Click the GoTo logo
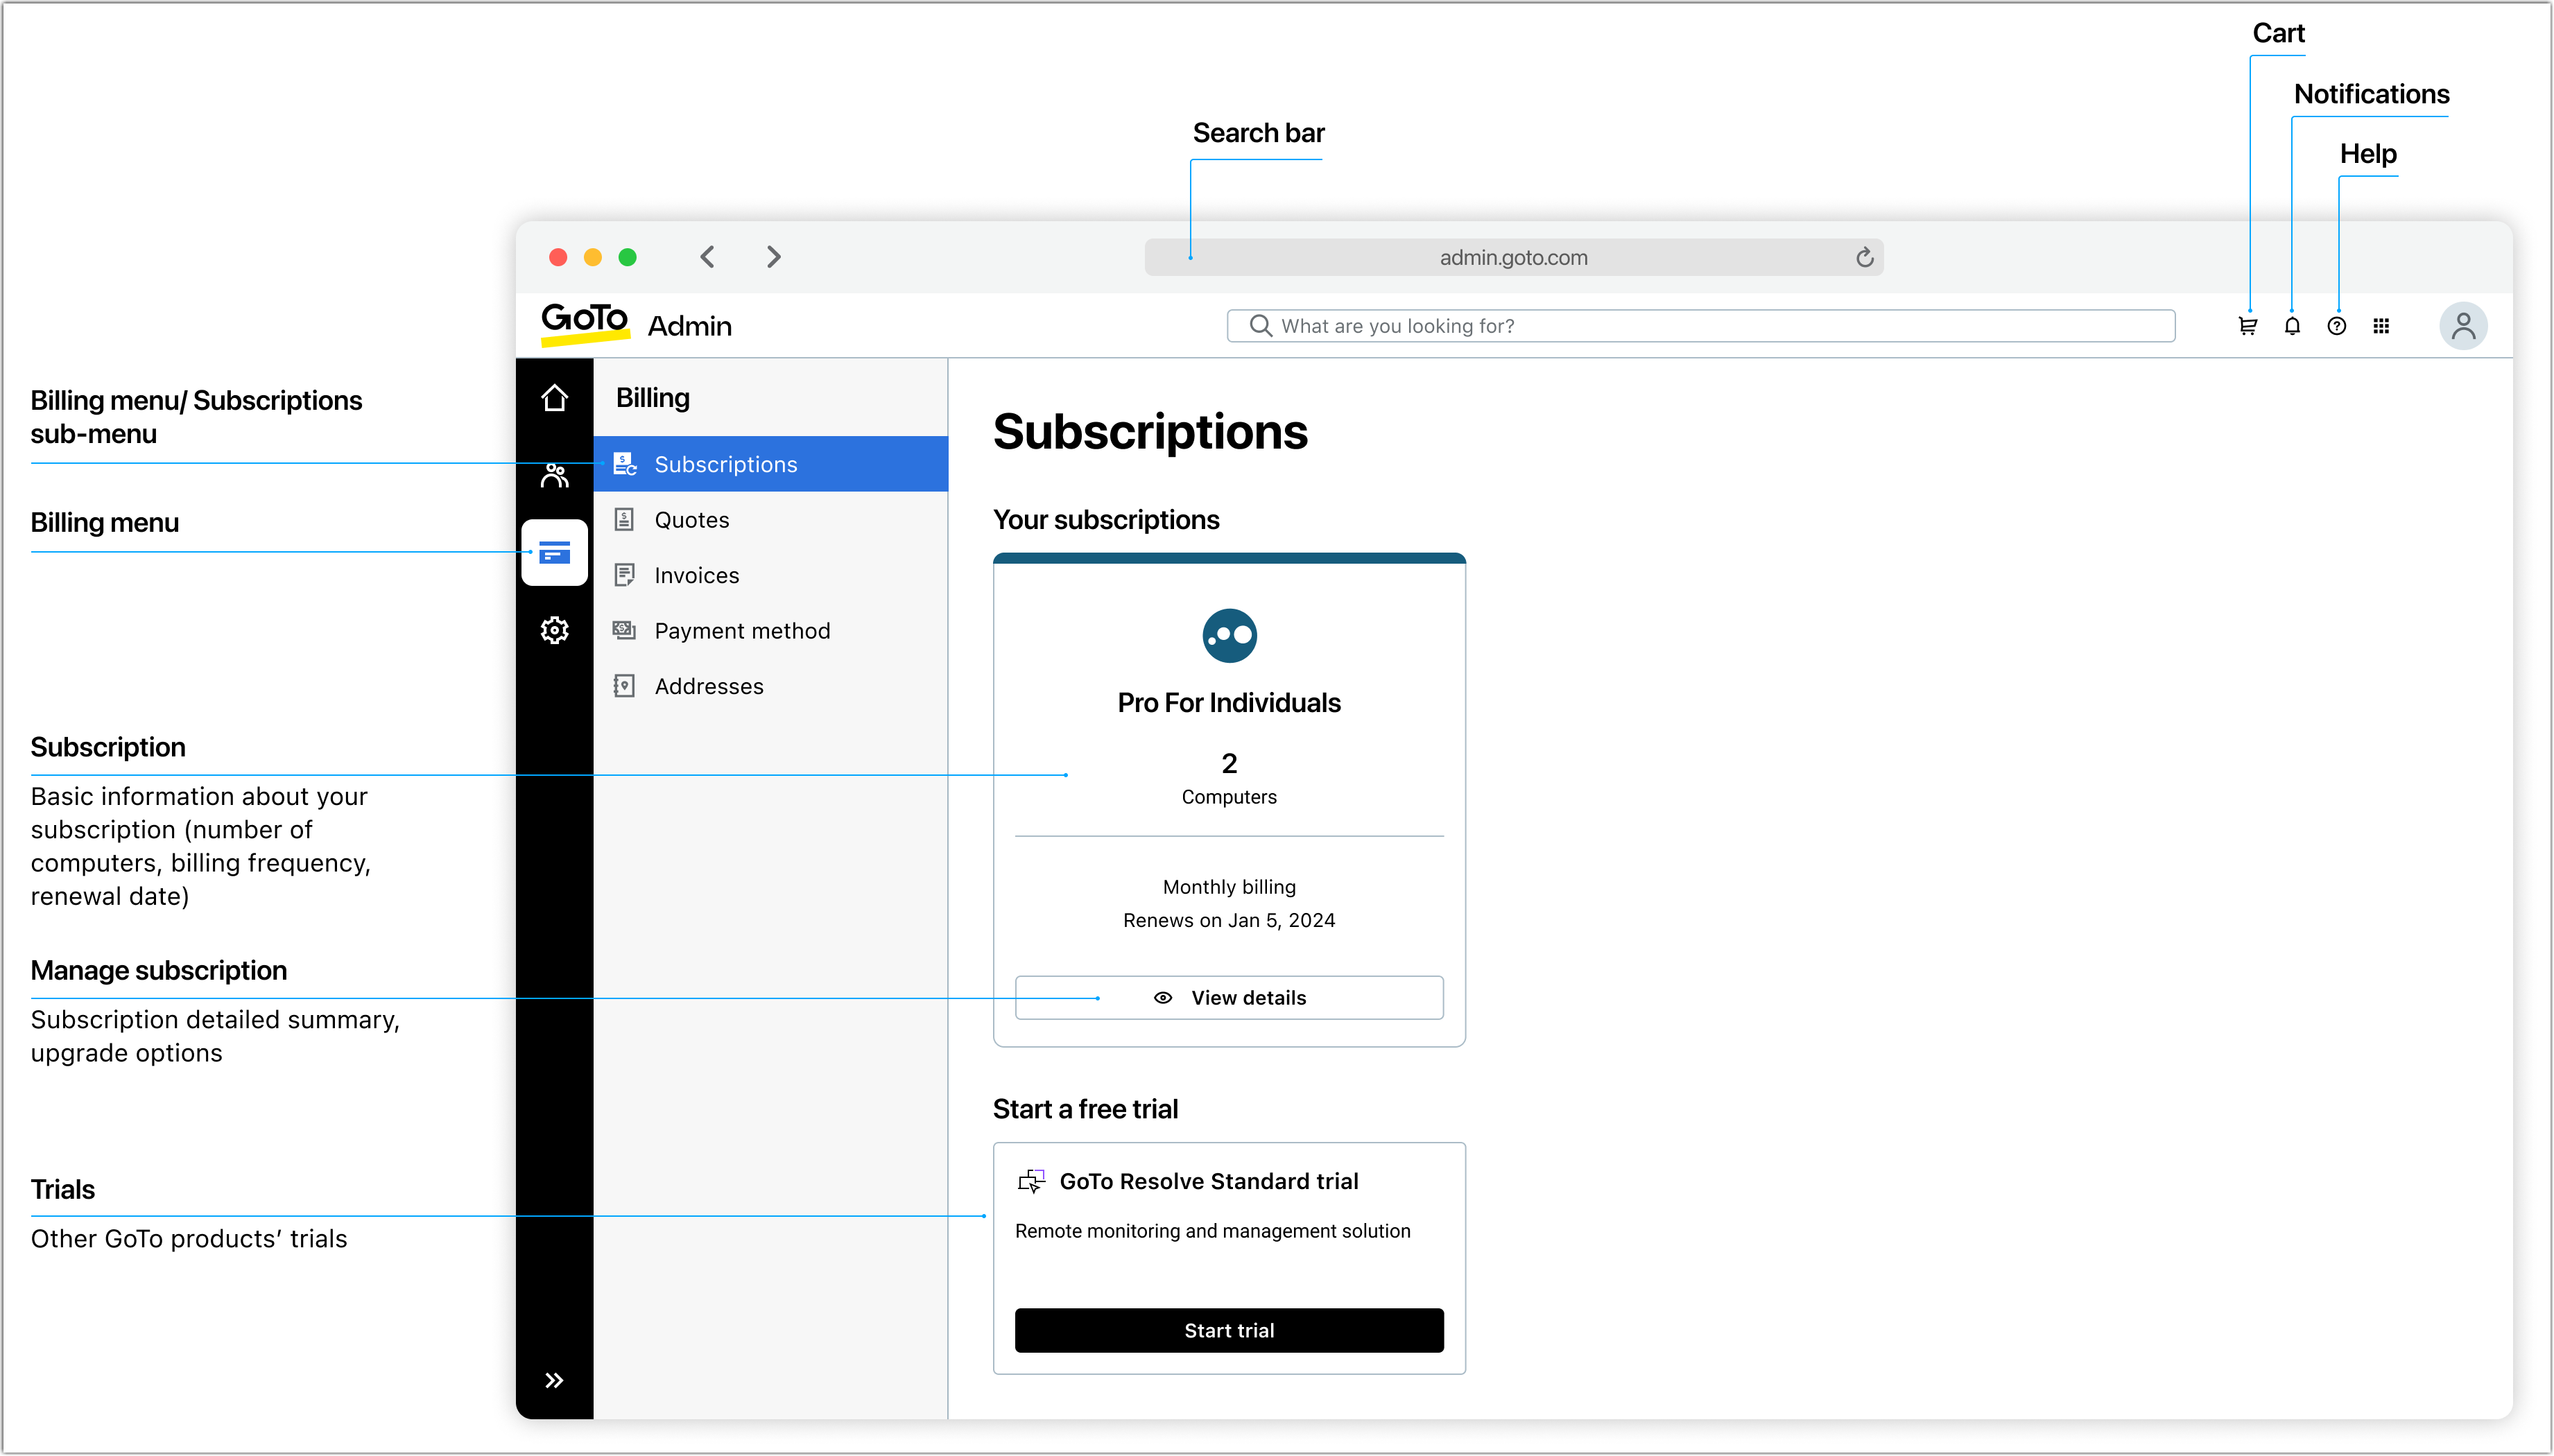The image size is (2554, 1456). point(585,324)
